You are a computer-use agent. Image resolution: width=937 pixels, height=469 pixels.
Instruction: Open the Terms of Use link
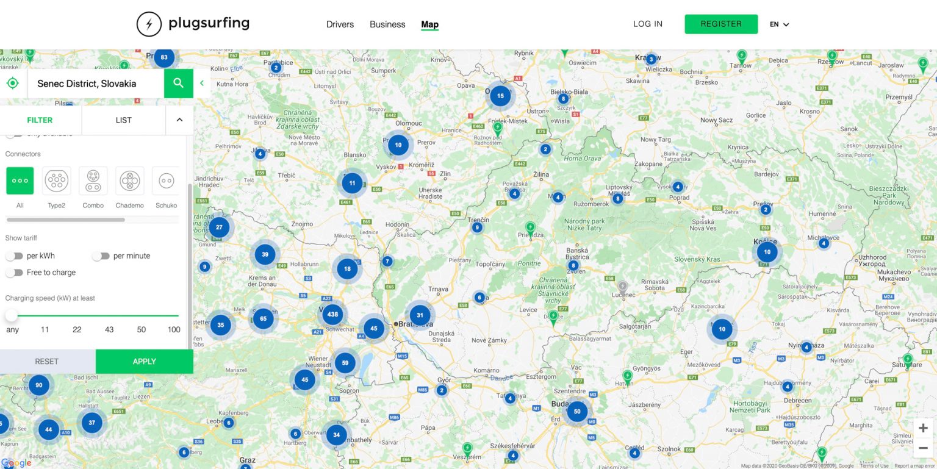(874, 466)
